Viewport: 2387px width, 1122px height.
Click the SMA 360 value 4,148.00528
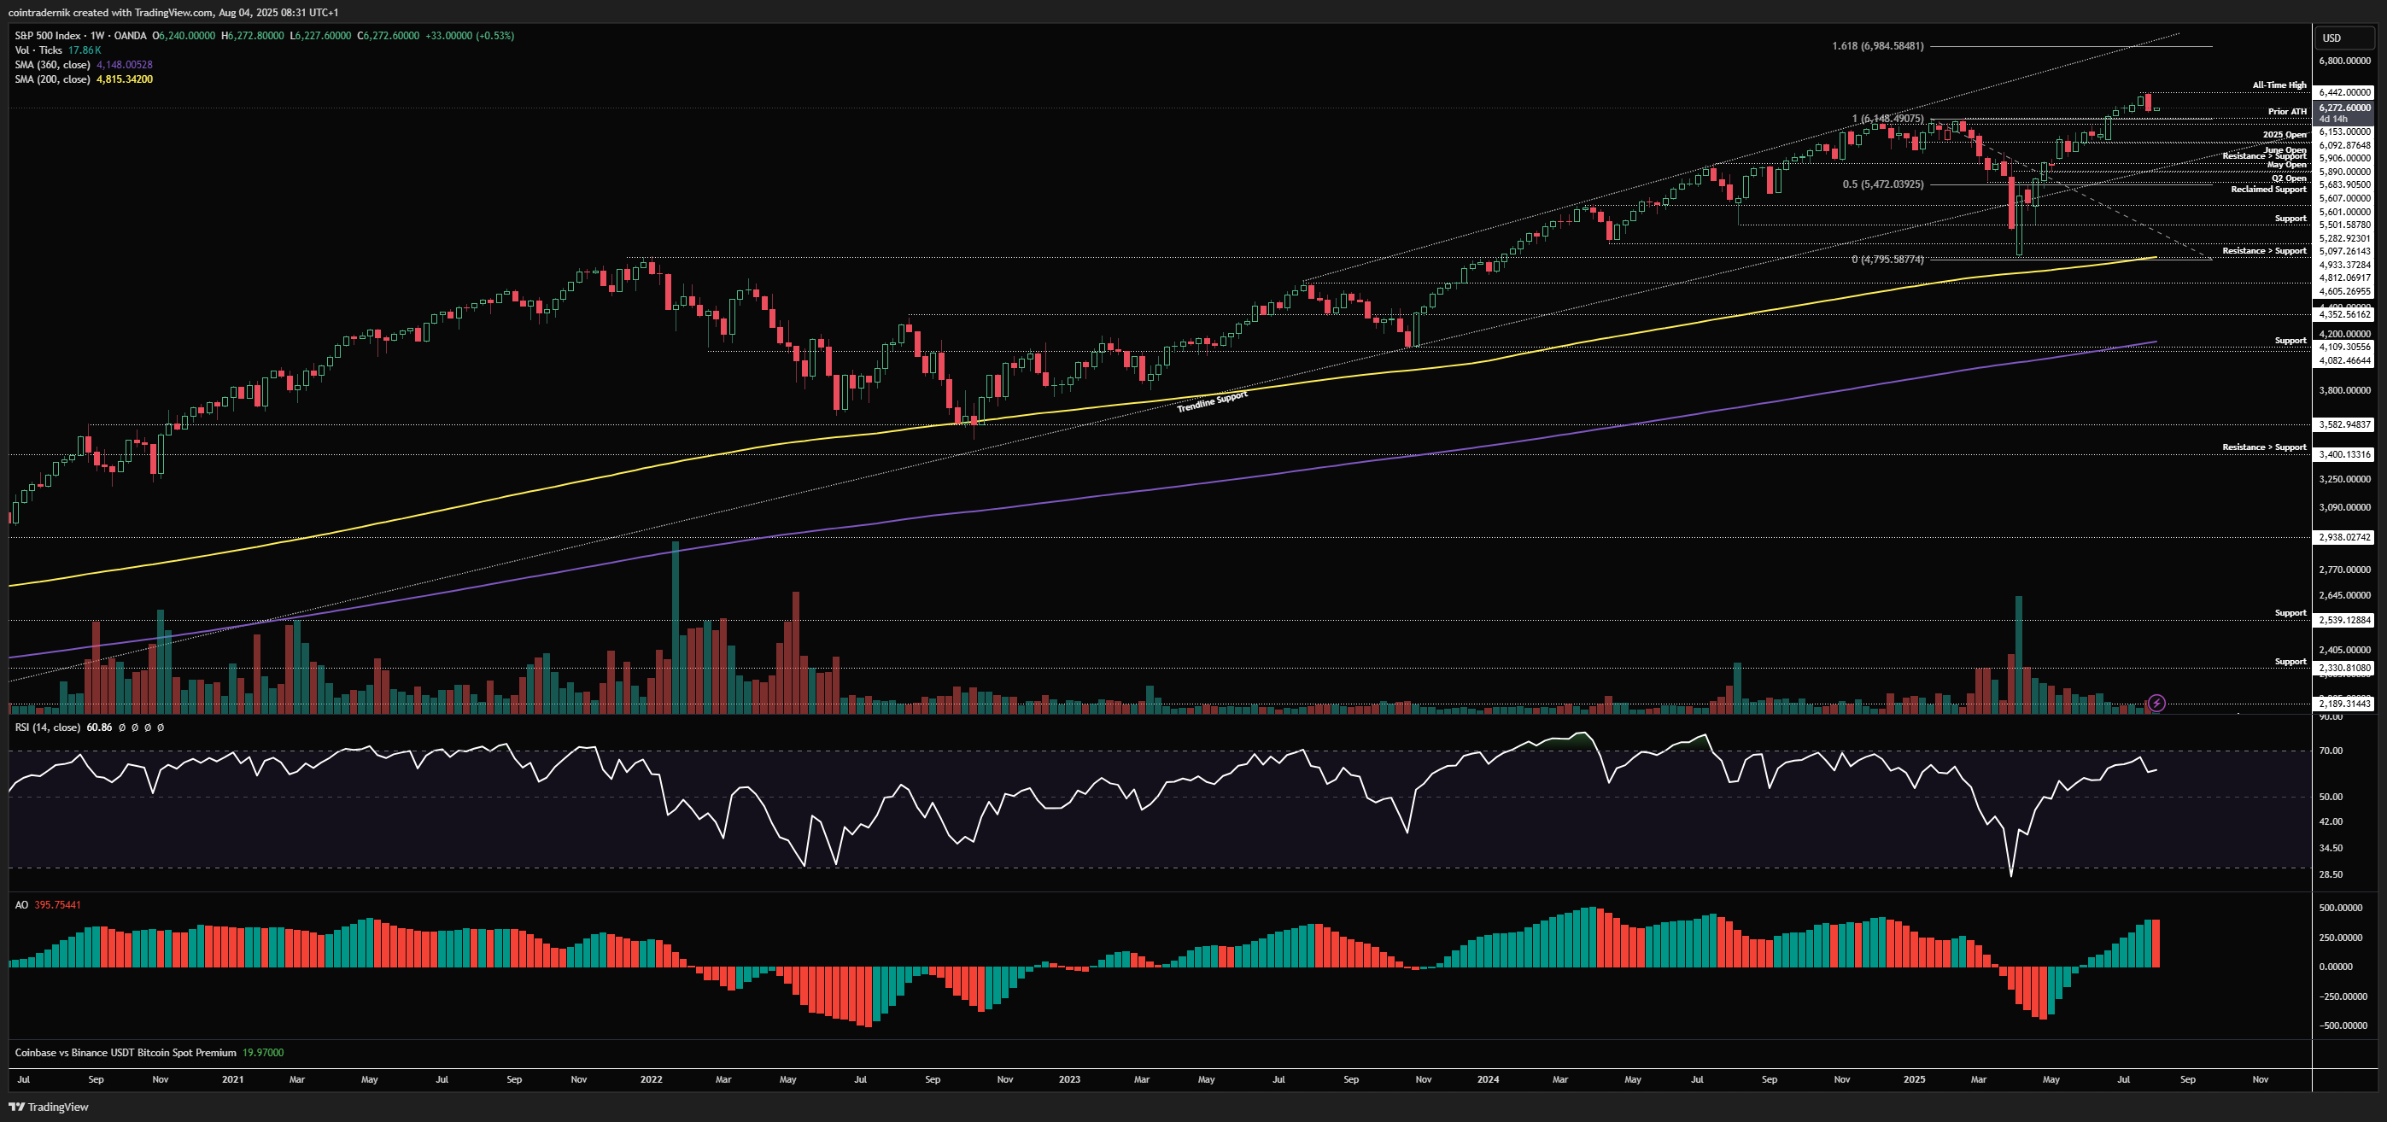125,65
